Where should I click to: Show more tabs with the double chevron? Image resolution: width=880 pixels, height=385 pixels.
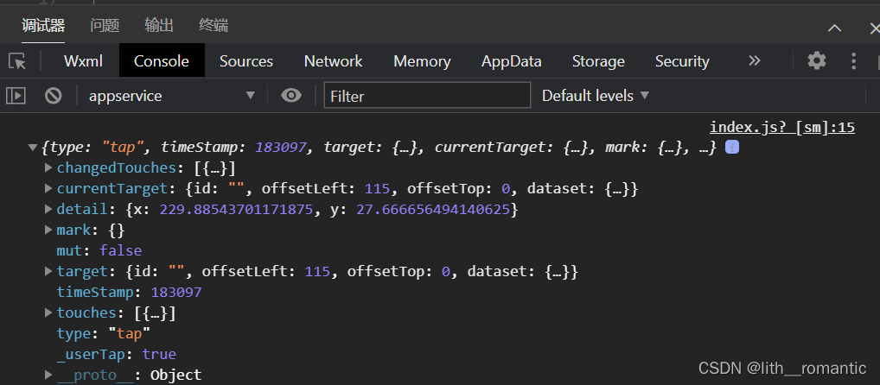tap(755, 60)
